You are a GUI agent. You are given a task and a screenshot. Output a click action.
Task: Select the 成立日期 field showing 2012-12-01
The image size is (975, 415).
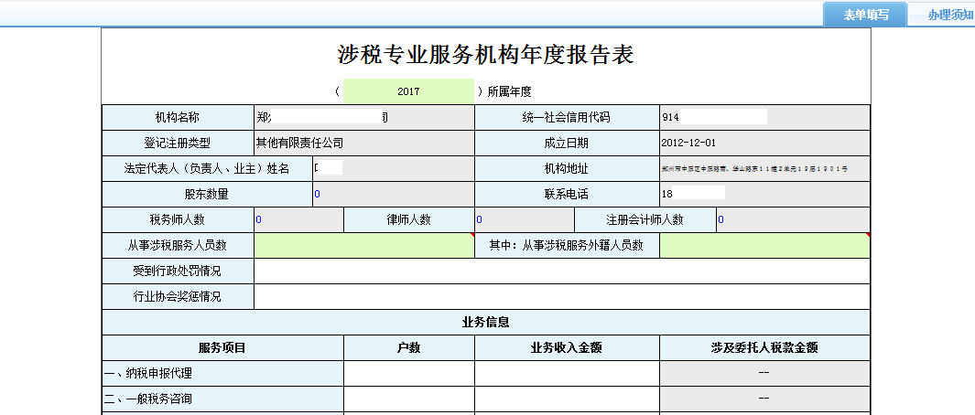point(764,144)
